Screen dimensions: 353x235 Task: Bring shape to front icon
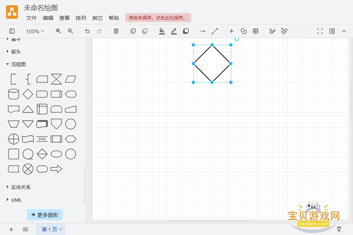pyautogui.click(x=133, y=31)
